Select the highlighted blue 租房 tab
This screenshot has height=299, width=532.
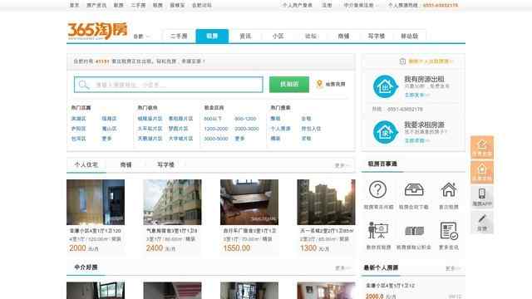point(212,36)
